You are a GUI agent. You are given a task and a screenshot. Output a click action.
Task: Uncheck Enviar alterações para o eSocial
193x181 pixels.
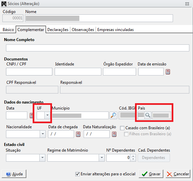point(77,174)
